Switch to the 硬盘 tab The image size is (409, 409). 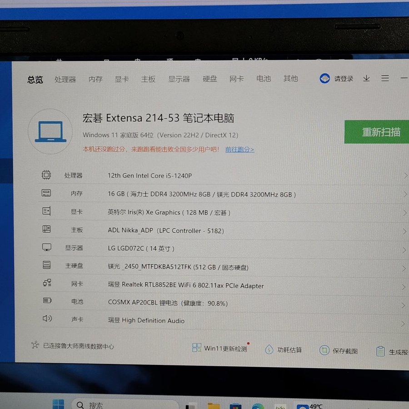click(209, 79)
